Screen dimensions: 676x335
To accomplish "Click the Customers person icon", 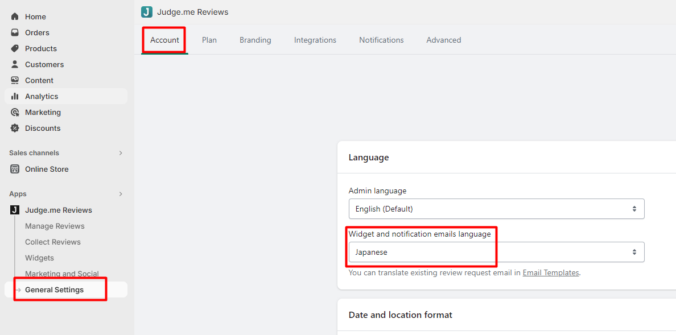I will click(15, 64).
